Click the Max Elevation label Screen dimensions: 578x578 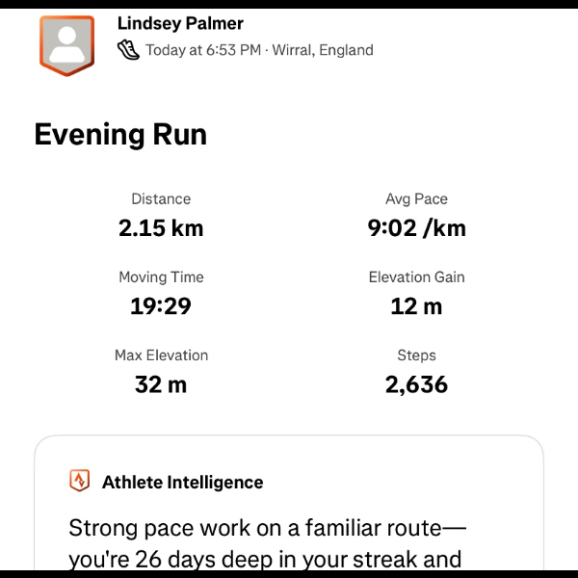161,355
